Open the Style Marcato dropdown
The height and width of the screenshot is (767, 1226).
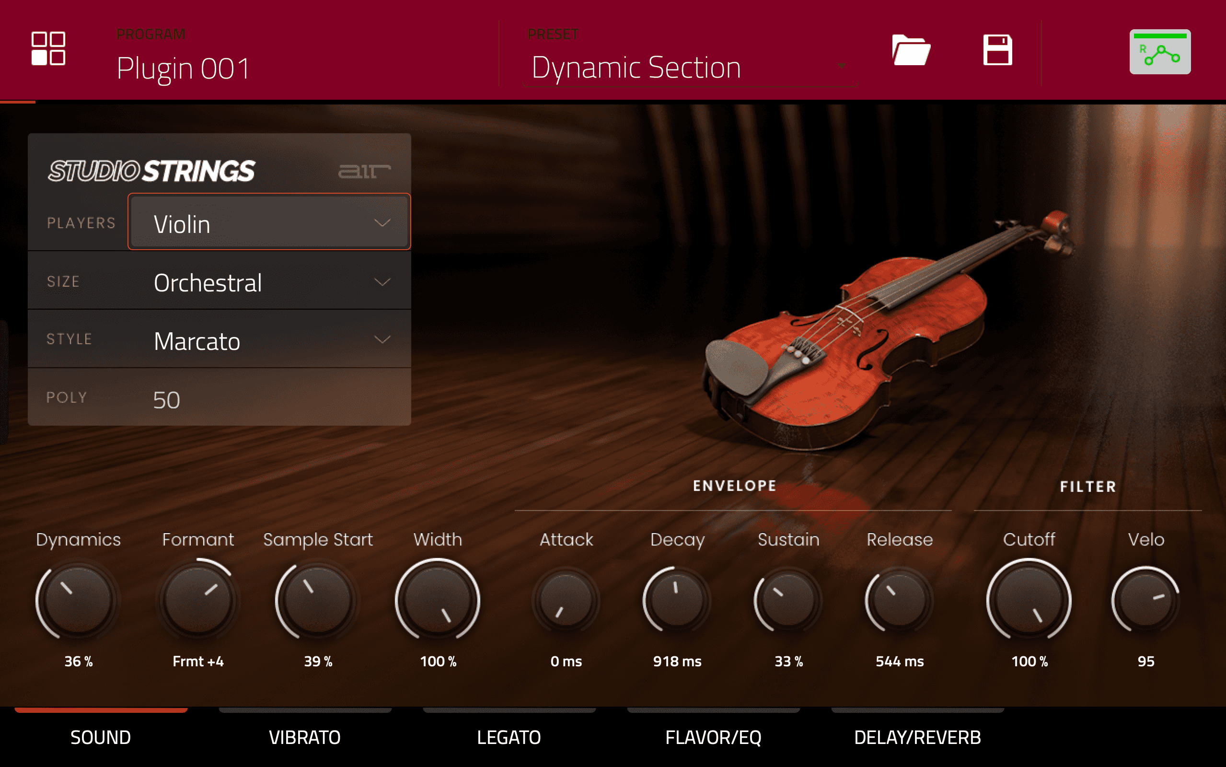click(269, 340)
